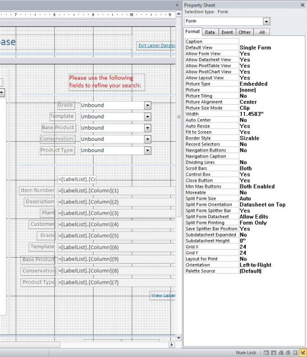
Task: Click the Picture Size Mode value Clip
Action: [x=245, y=108]
